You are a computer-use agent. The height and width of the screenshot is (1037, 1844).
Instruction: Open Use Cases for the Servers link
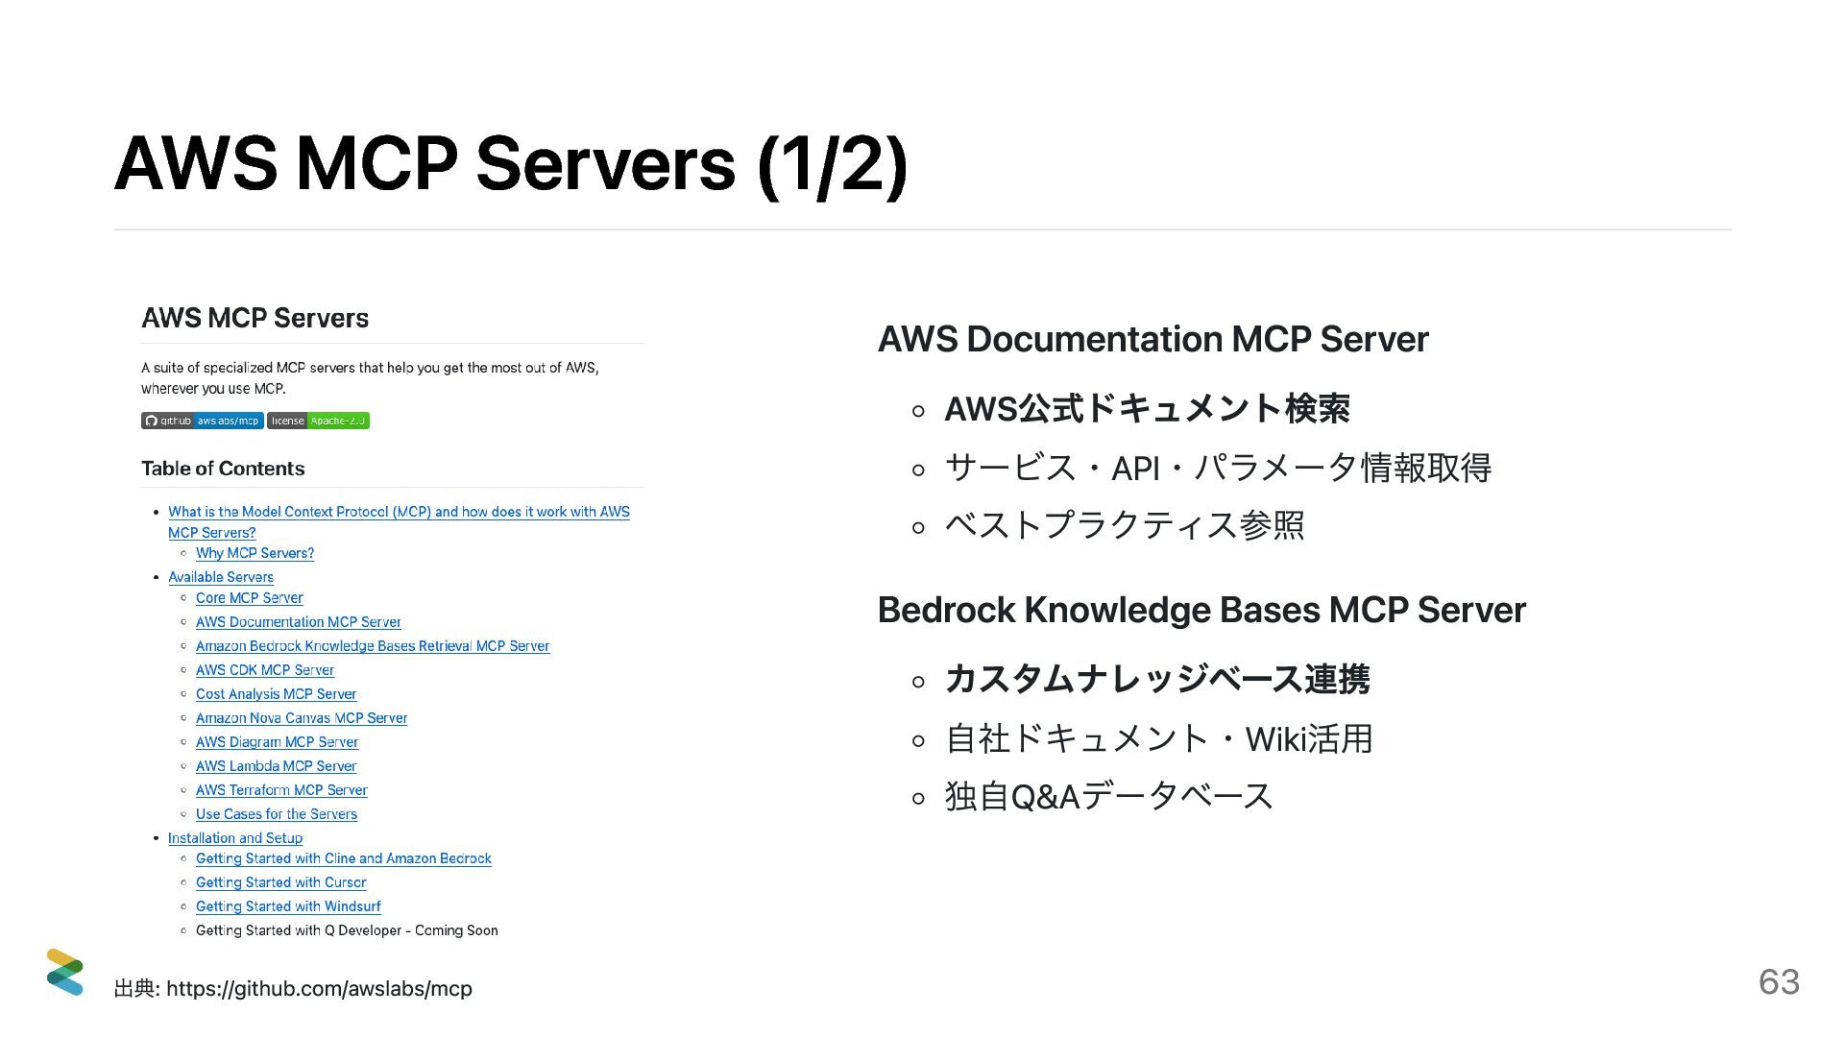(x=276, y=814)
